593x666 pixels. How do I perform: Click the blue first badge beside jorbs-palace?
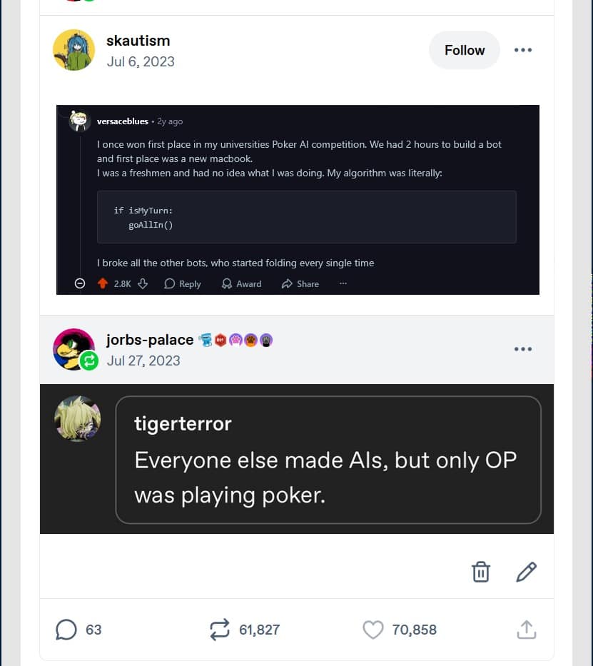pos(206,340)
